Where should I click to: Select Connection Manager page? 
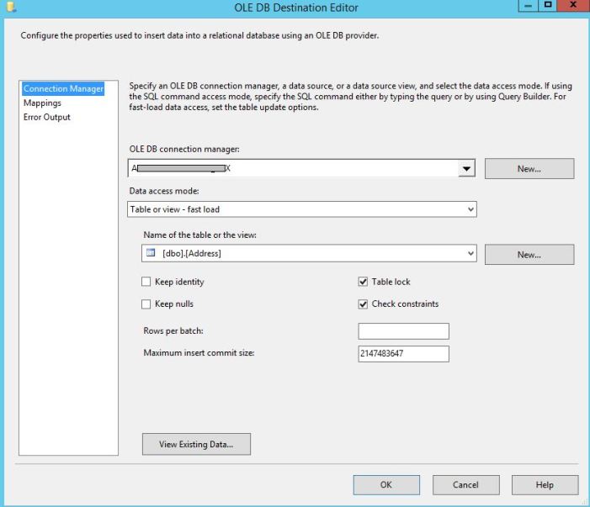[x=63, y=88]
